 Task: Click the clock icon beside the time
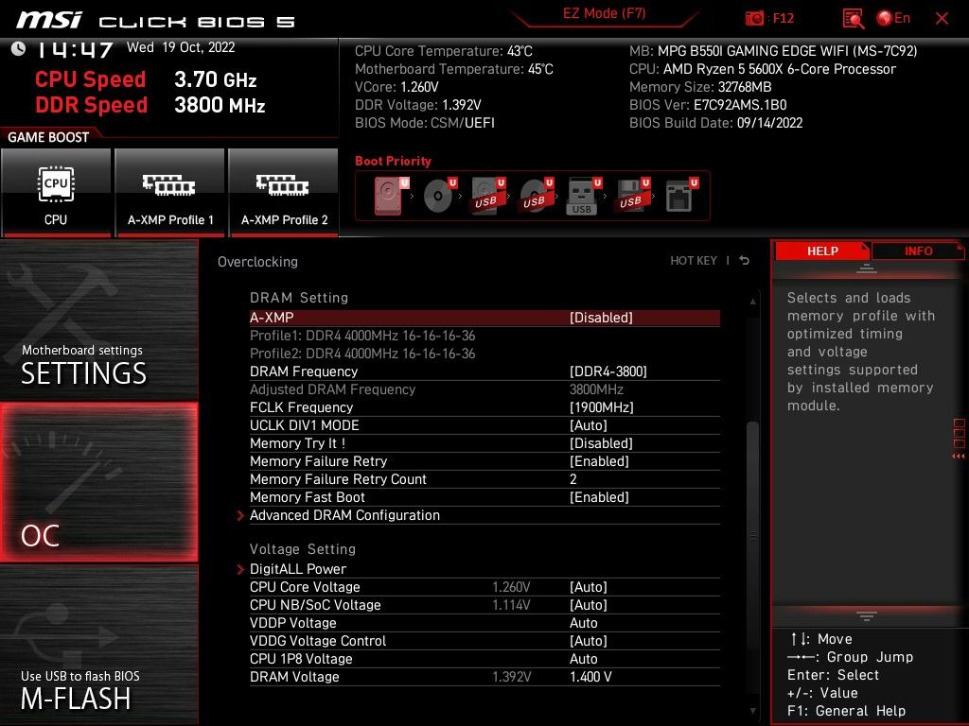(x=19, y=49)
